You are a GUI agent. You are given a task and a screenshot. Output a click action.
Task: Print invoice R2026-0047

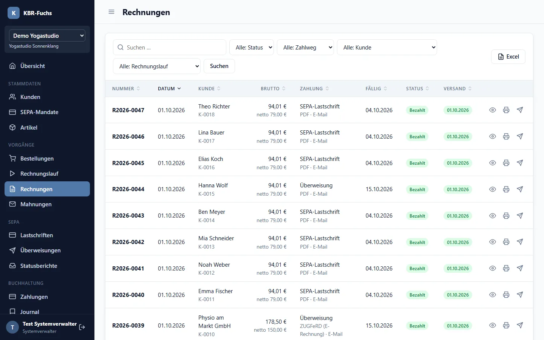[506, 110]
